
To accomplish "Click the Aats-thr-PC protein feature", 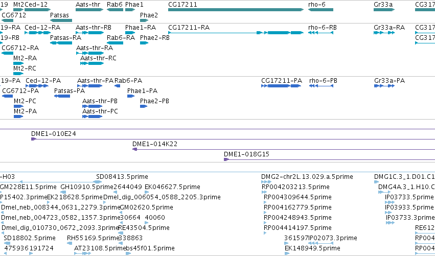I will [93, 117].
